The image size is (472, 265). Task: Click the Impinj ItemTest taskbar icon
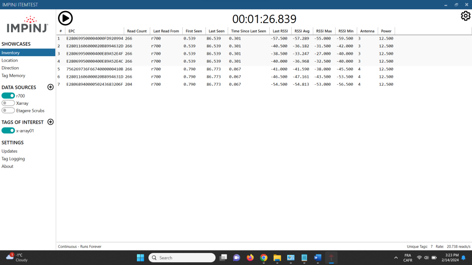[x=331, y=258]
